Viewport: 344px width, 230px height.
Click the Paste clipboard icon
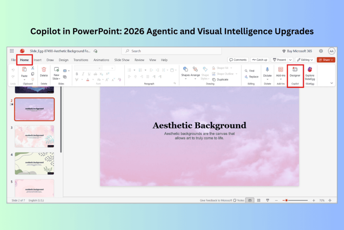point(24,69)
